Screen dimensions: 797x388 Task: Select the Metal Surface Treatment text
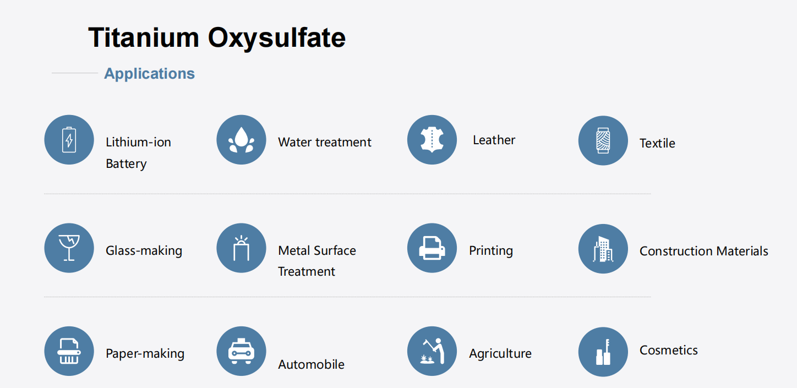pyautogui.click(x=317, y=261)
